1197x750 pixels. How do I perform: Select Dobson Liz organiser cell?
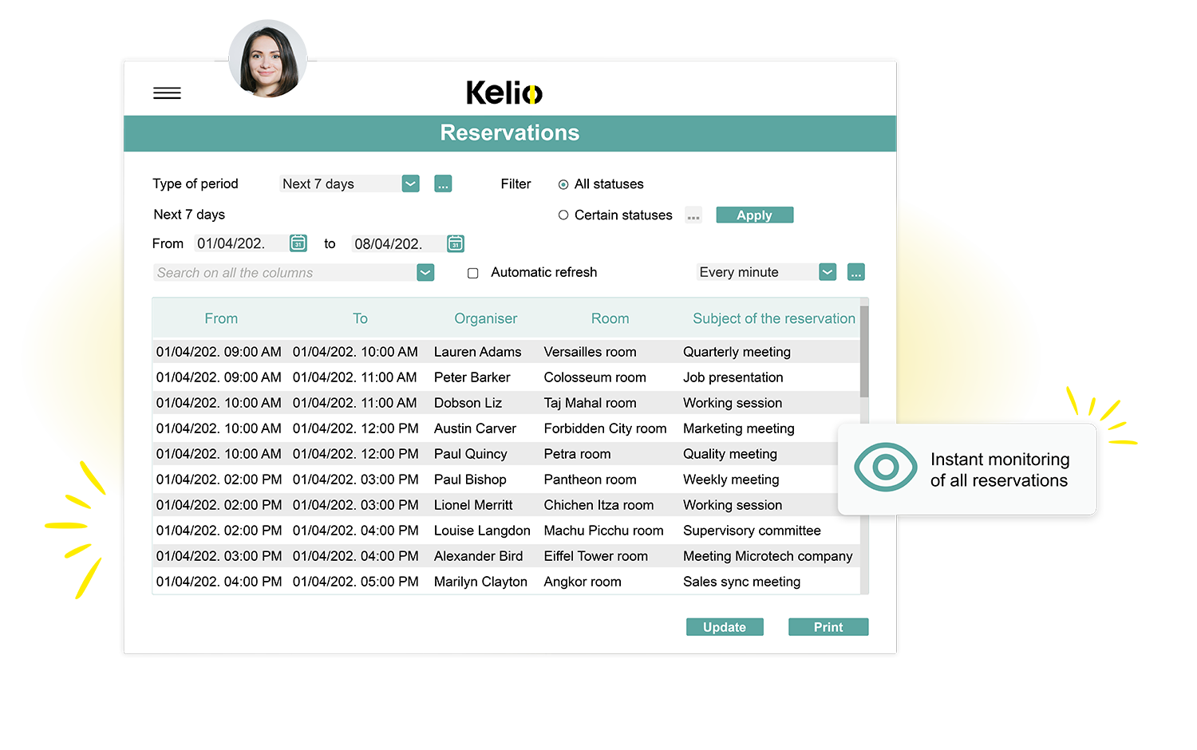pyautogui.click(x=468, y=403)
